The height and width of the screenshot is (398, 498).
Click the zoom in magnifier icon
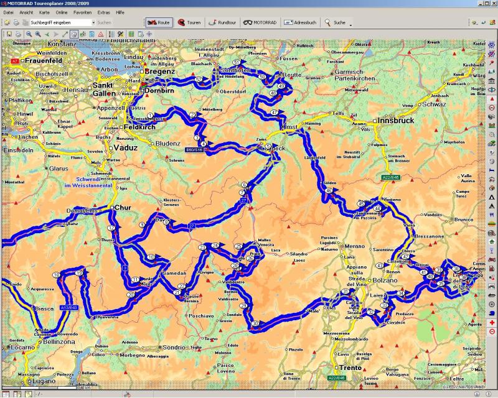[38, 34]
